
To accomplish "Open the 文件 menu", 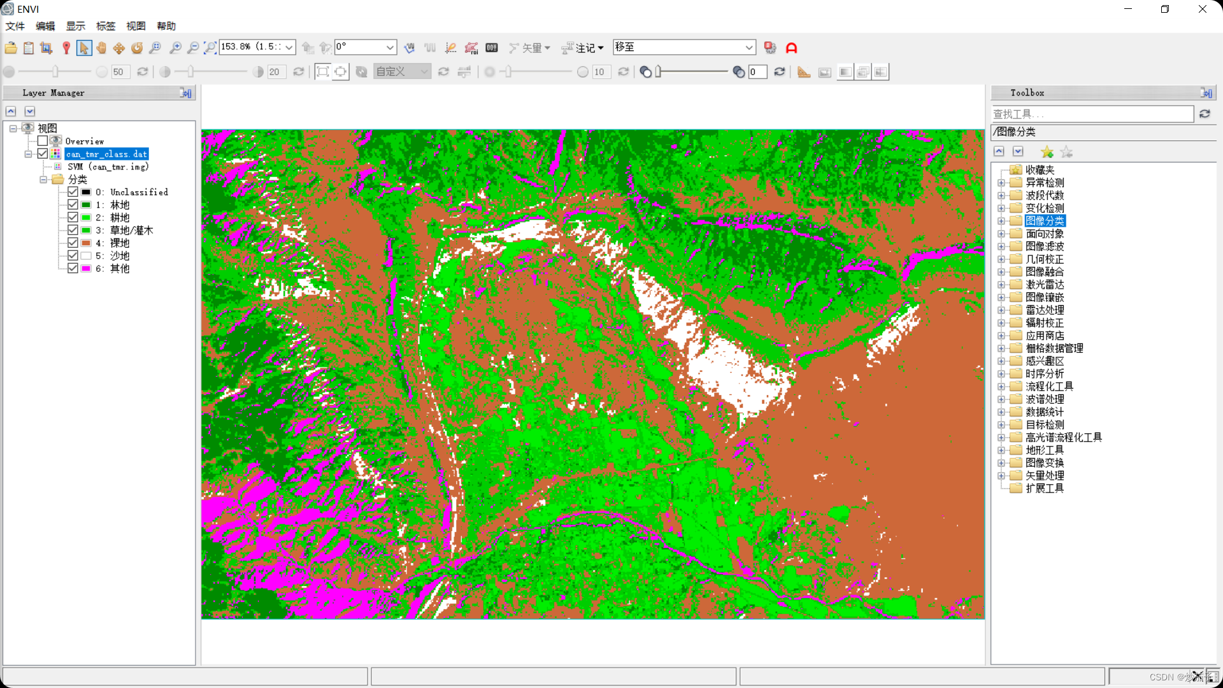I will (x=15, y=26).
